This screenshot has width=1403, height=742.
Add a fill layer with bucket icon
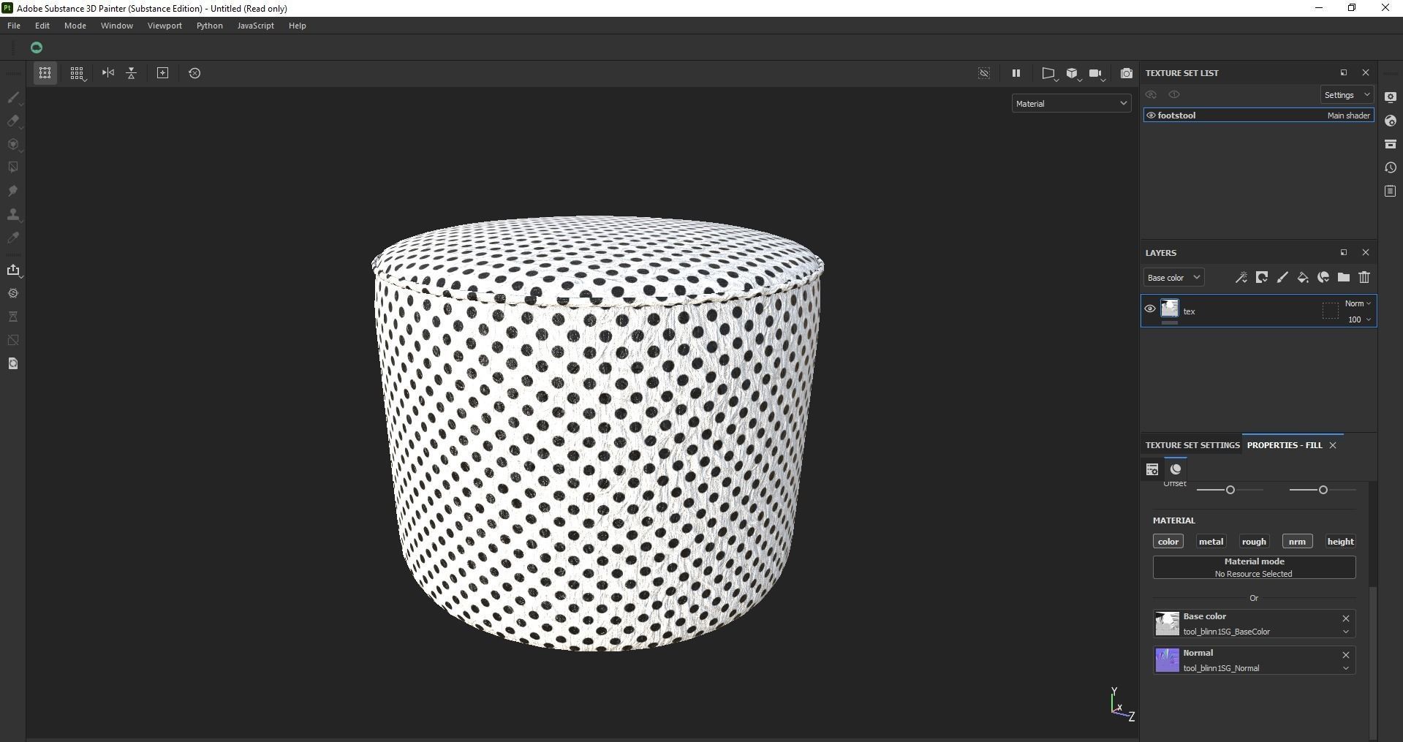[x=1302, y=278]
